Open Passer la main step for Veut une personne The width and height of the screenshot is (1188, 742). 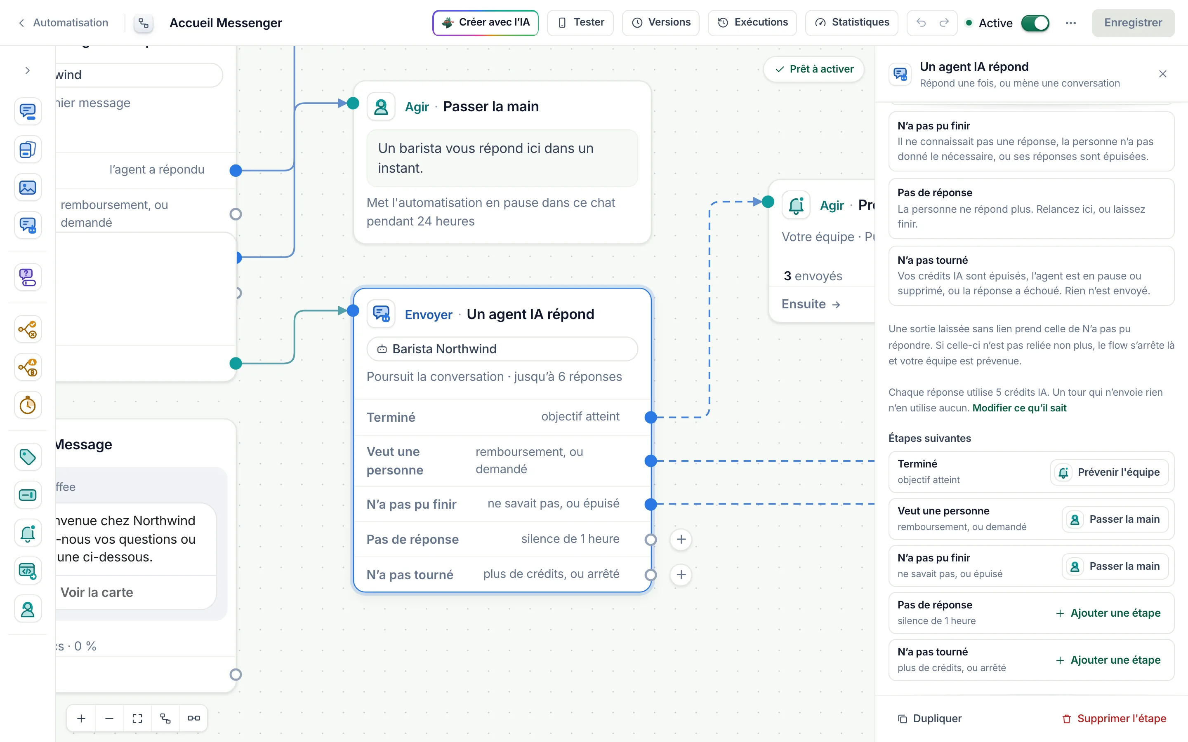pos(1115,519)
